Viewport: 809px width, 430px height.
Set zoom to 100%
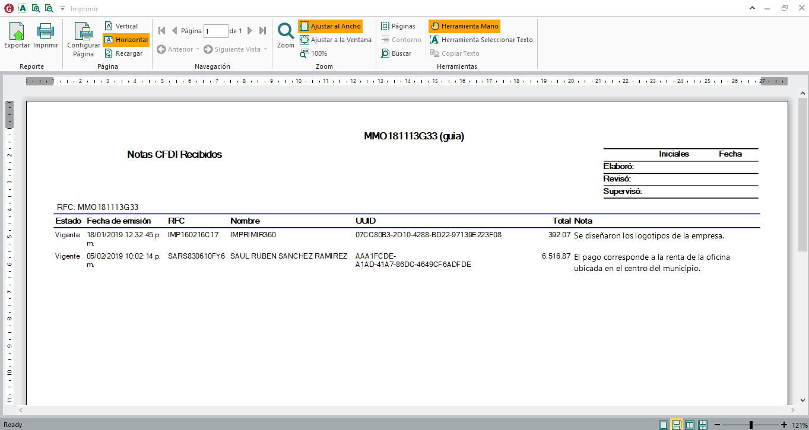(x=313, y=53)
